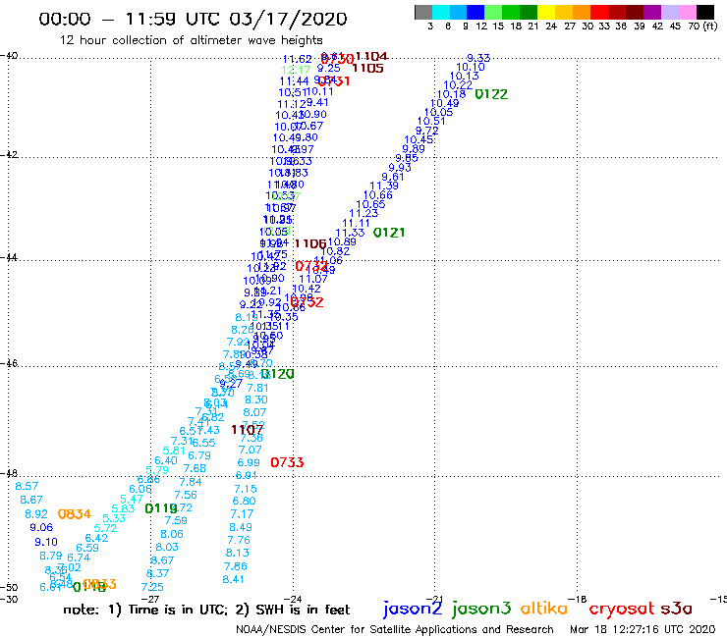The width and height of the screenshot is (727, 638).
Task: Click the wave height '9.33'
Action: point(478,58)
